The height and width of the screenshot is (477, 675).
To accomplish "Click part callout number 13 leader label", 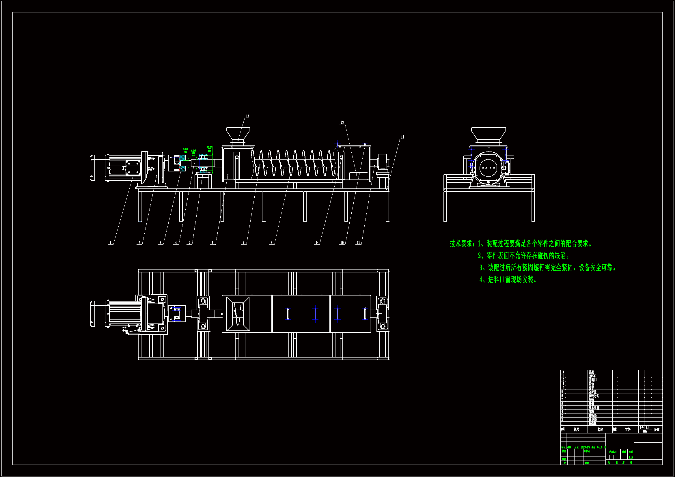I will click(x=342, y=122).
